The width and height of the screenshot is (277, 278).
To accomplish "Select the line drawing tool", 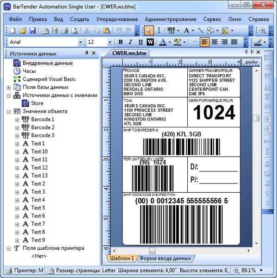I will [x=200, y=31].
